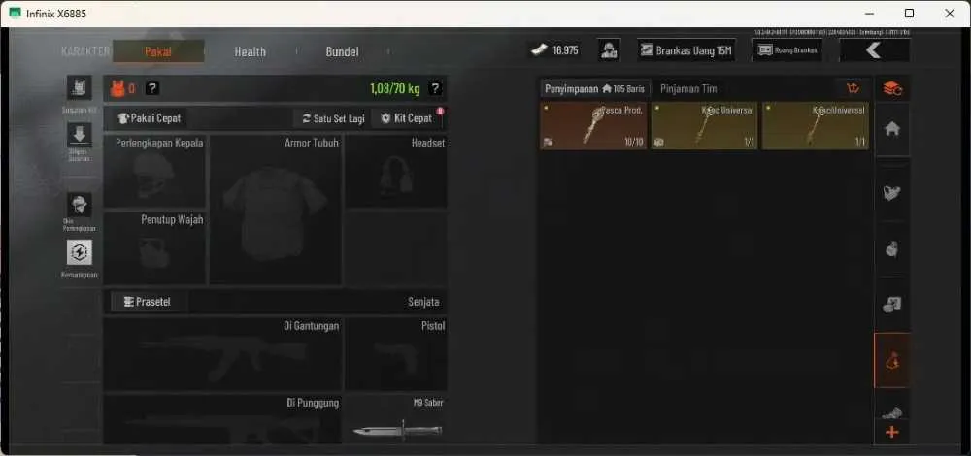
Task: Select the Headset equipment slot
Action: (x=396, y=172)
